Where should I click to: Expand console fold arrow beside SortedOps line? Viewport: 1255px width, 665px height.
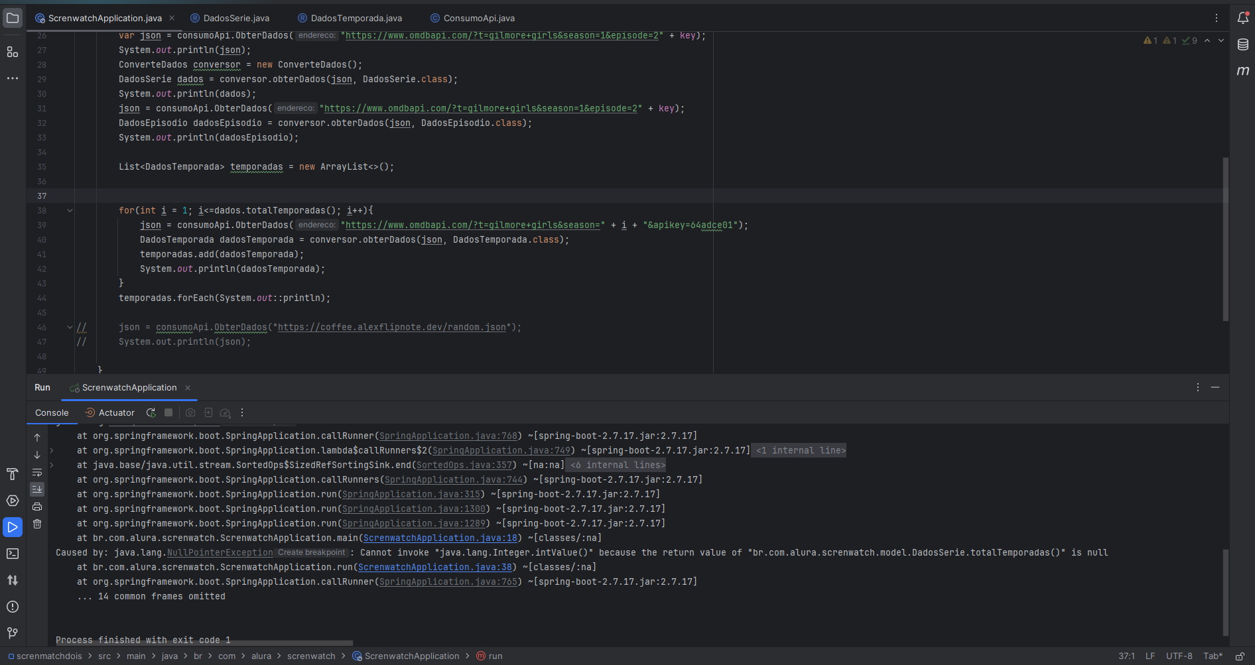pyautogui.click(x=52, y=465)
